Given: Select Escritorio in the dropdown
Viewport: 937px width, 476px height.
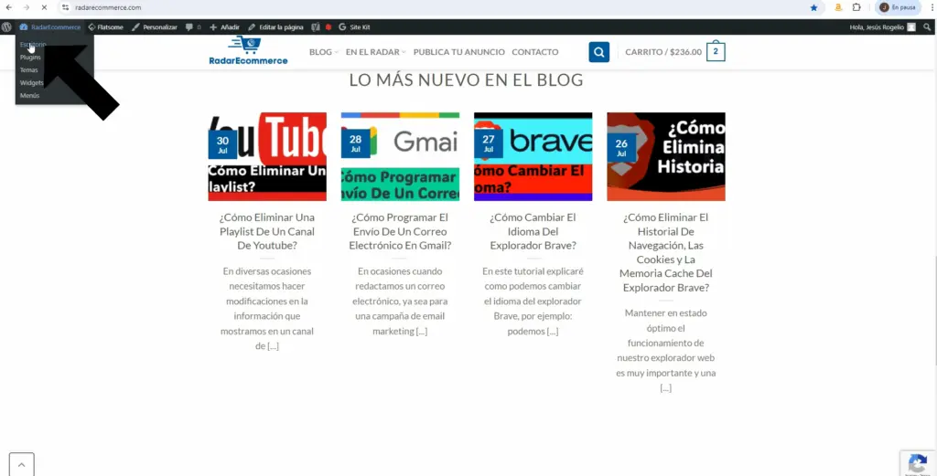Looking at the screenshot, I should (32, 45).
